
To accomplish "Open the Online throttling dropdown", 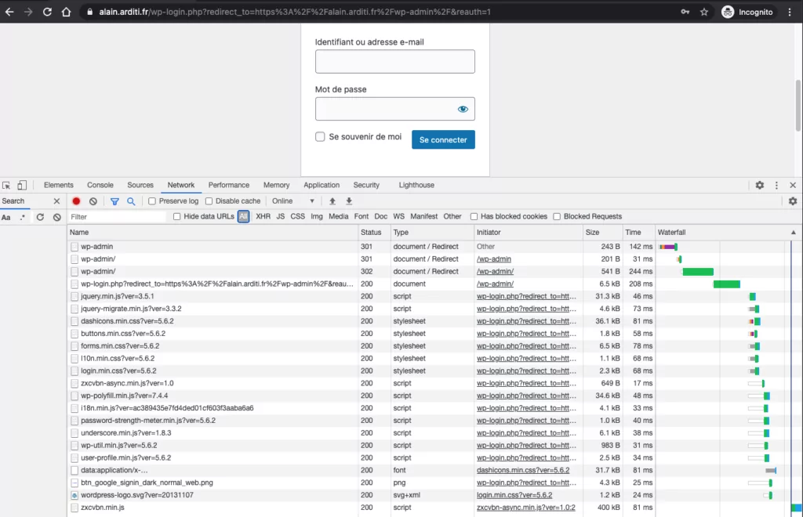I will pyautogui.click(x=293, y=201).
